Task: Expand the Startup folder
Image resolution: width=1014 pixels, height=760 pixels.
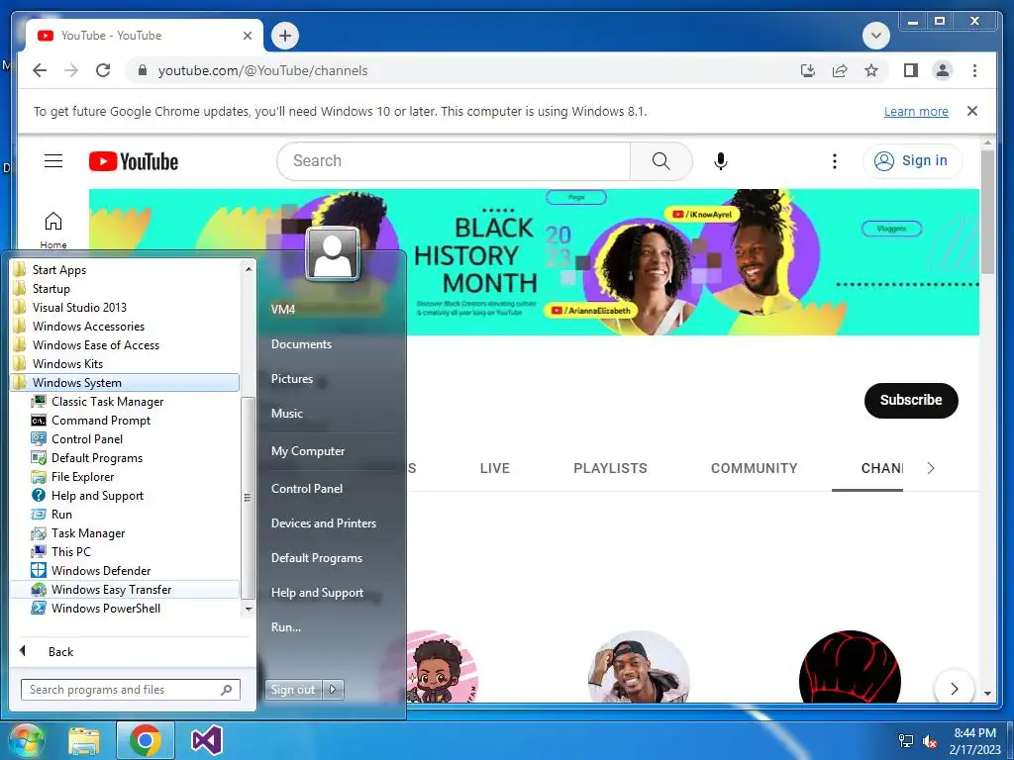Action: tap(51, 289)
